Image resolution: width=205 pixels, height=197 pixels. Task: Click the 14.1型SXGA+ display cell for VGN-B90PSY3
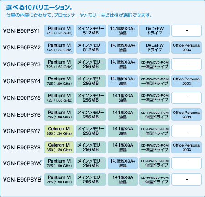coord(123,64)
